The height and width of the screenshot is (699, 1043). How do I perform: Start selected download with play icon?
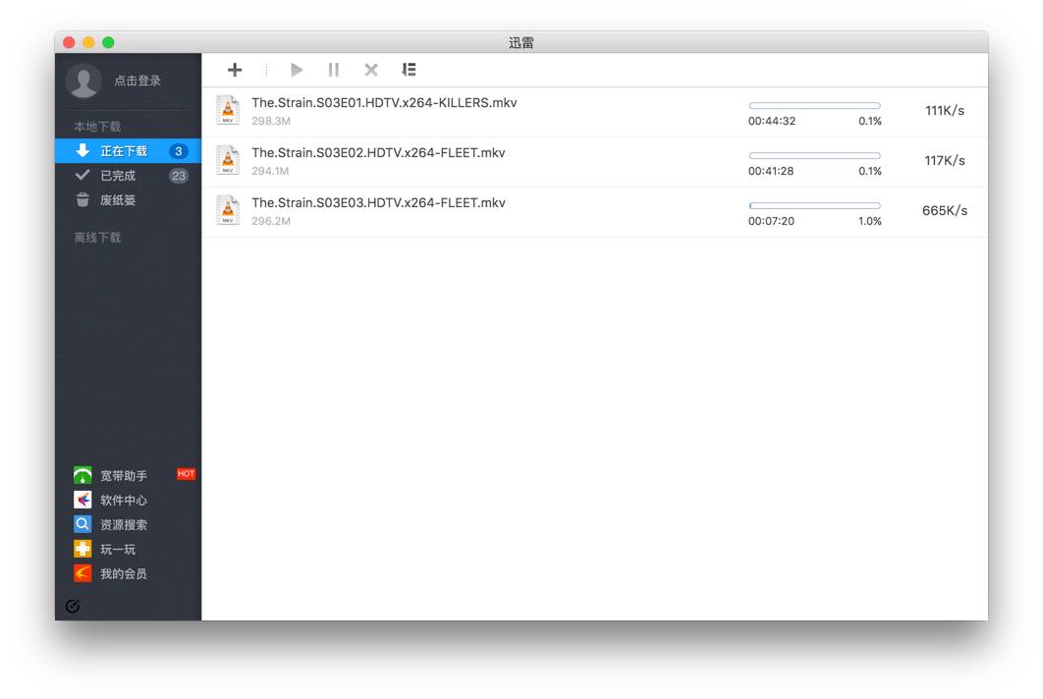coord(297,70)
